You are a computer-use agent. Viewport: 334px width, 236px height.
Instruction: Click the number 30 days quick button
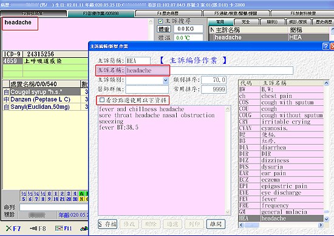click(75, 199)
